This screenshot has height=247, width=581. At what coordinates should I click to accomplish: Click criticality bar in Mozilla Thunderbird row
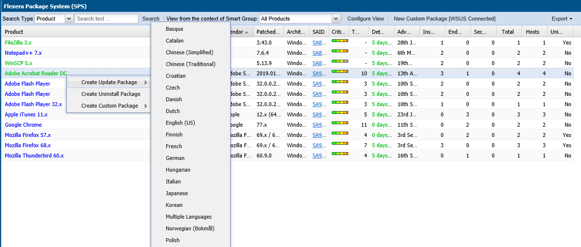point(340,153)
